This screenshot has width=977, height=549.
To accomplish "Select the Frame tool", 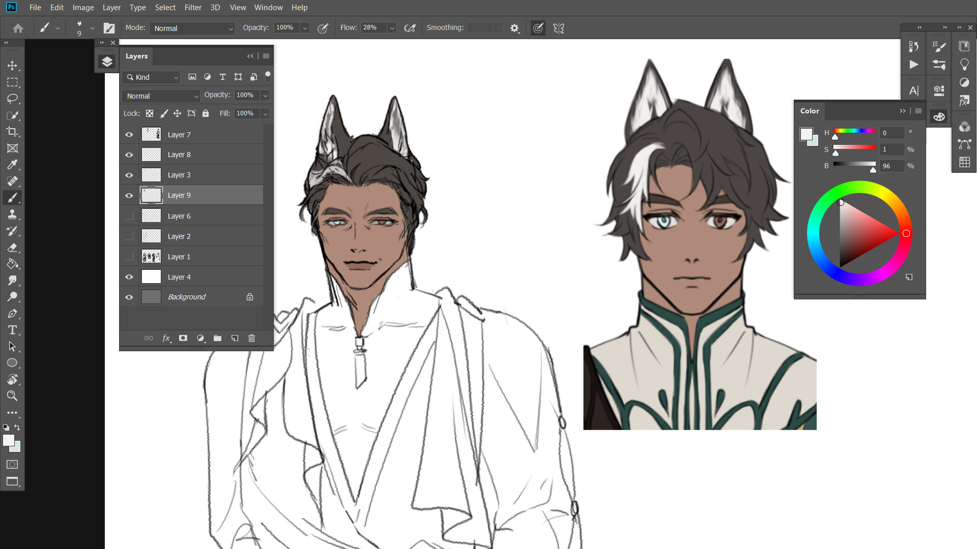I will (x=12, y=148).
